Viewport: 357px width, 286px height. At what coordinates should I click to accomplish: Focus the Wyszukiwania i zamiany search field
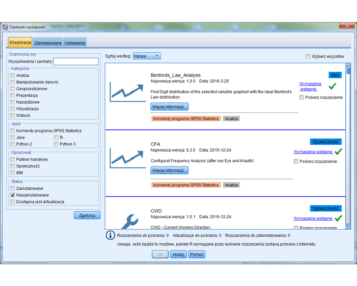[x=76, y=61]
